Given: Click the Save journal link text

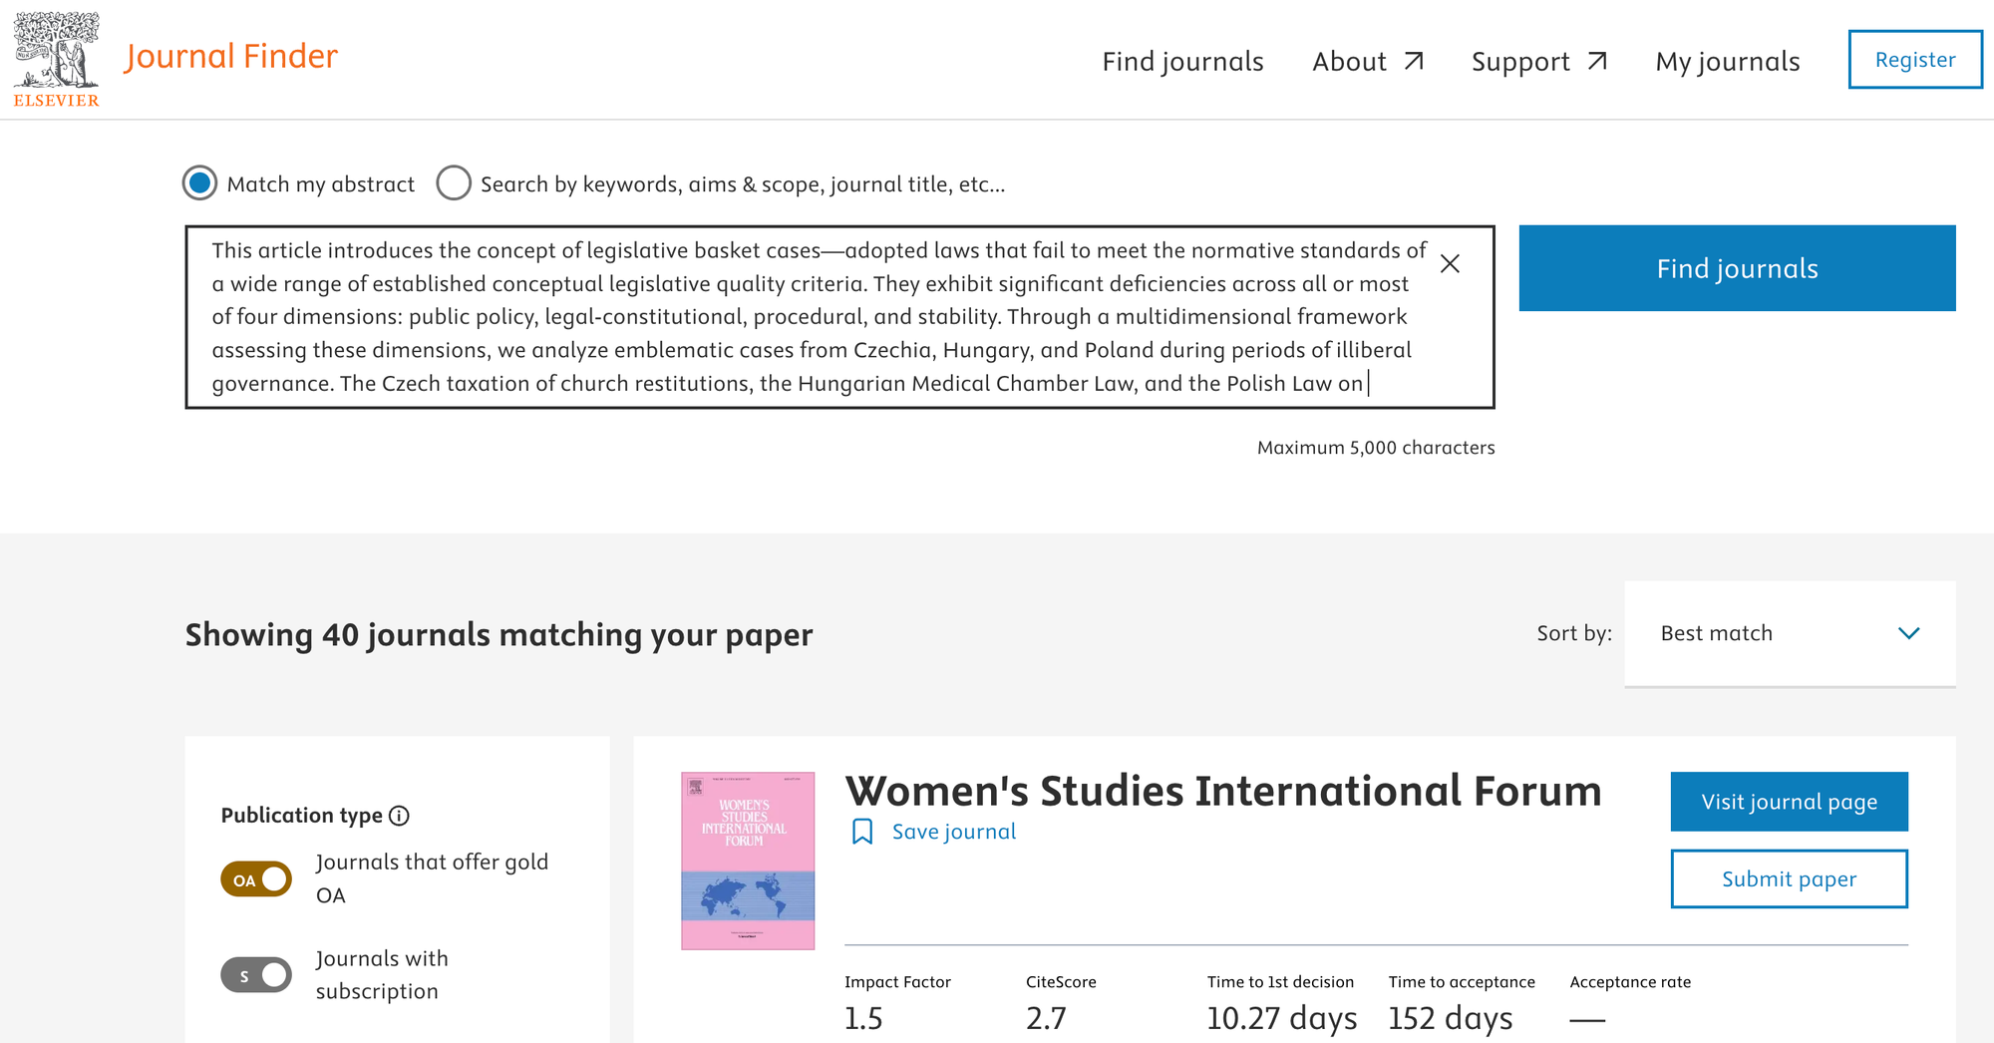Looking at the screenshot, I should click(x=954, y=832).
